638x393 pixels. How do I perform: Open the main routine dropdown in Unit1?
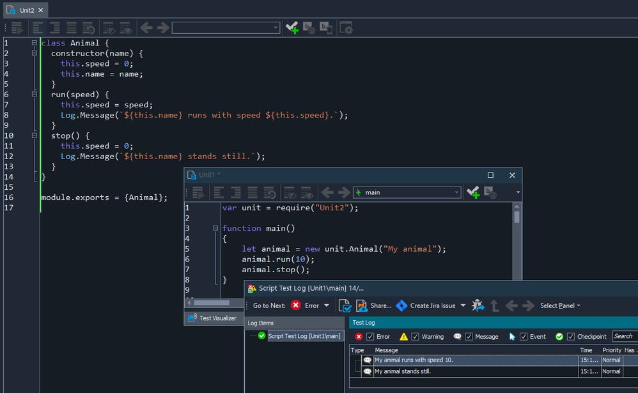pyautogui.click(x=456, y=192)
